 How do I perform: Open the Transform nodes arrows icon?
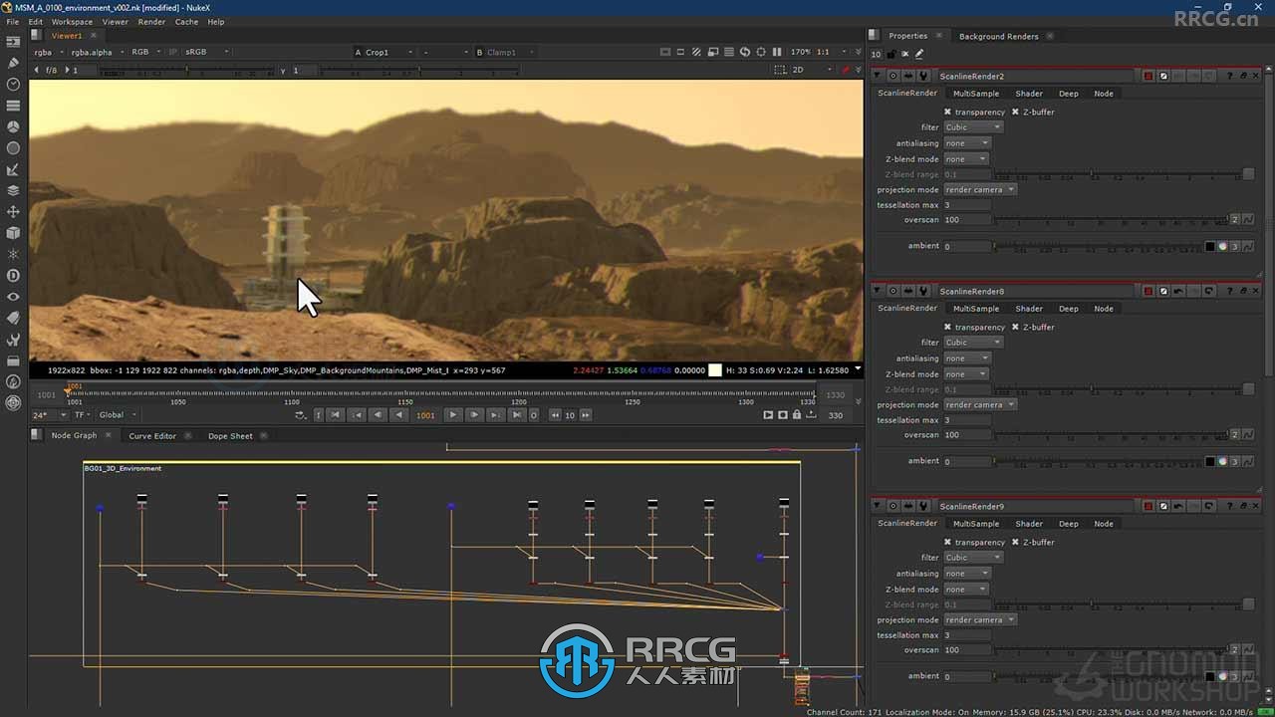click(x=13, y=211)
